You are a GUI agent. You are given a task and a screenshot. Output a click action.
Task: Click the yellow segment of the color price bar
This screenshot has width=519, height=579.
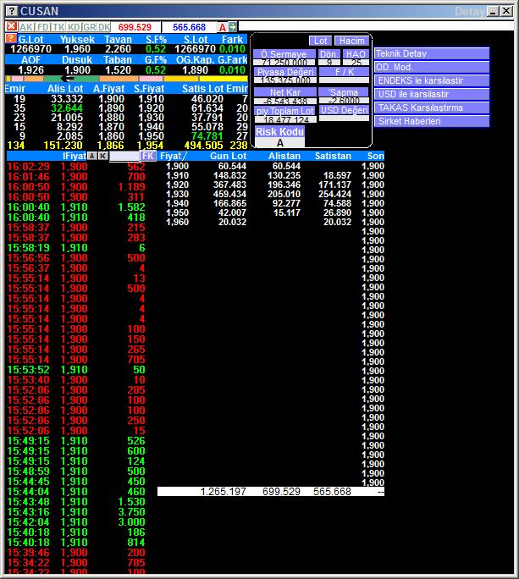(x=224, y=79)
